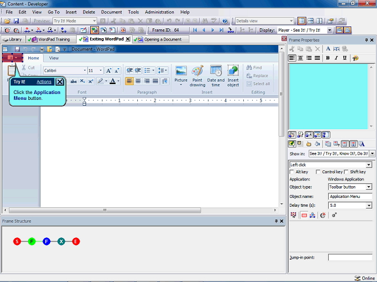Center bubble text in Frame Properties

tap(300, 58)
